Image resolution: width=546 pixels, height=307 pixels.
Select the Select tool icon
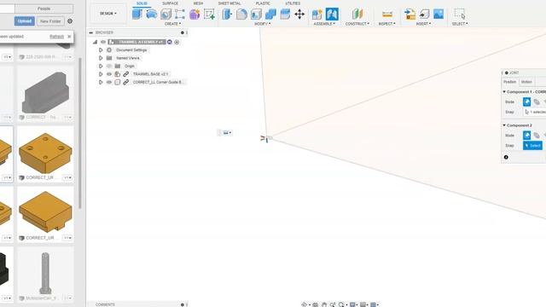click(x=460, y=14)
